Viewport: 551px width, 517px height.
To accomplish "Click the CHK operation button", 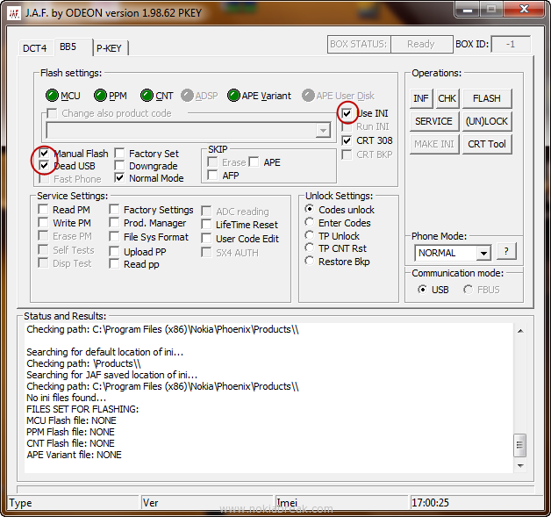I will (x=447, y=98).
